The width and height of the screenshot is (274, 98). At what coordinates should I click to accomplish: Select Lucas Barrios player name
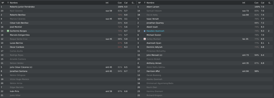tap(16, 43)
